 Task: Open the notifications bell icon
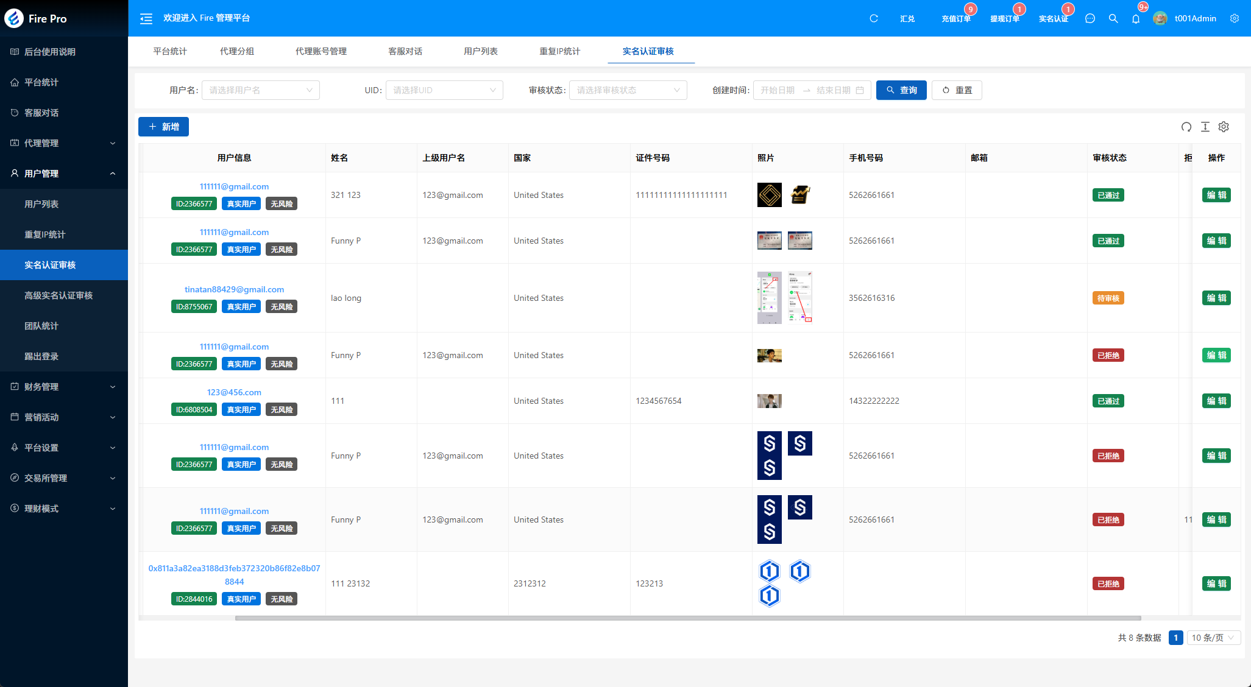[1136, 19]
